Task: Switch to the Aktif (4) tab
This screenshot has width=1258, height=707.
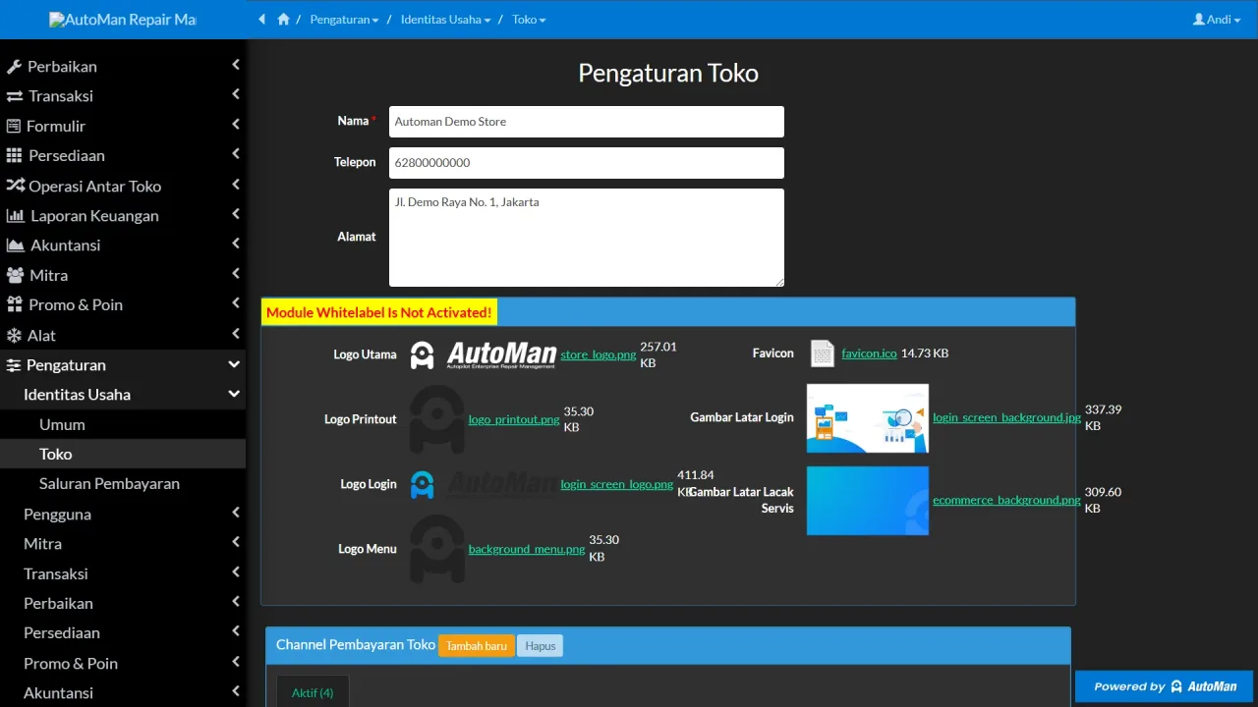Action: 313,692
